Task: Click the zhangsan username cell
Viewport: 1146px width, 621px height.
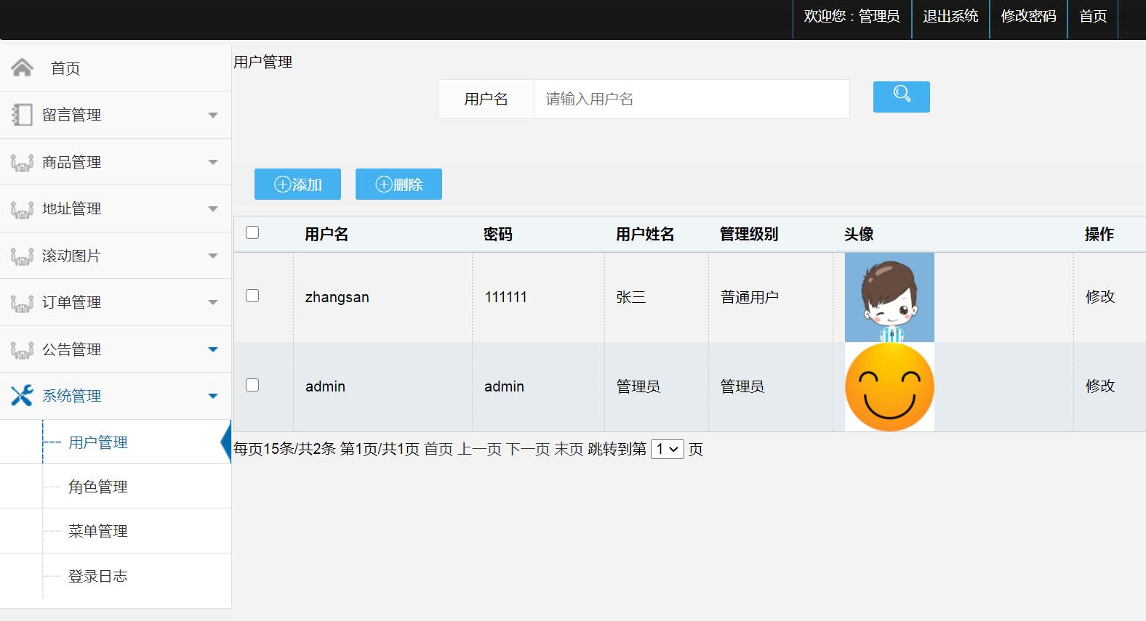Action: click(x=337, y=297)
